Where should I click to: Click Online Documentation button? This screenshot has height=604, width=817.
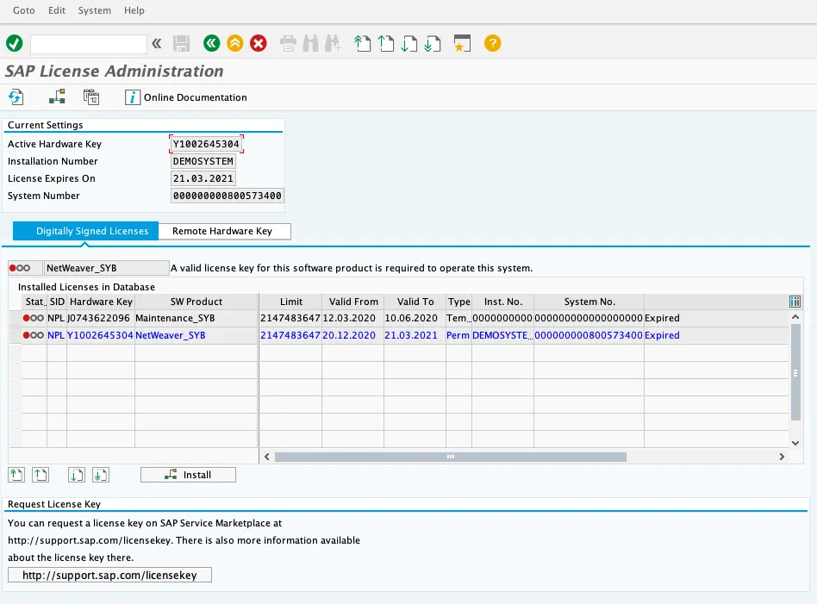186,97
